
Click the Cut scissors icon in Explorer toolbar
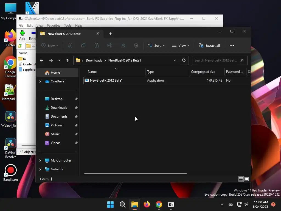click(x=70, y=46)
